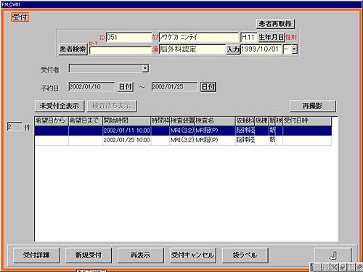Click the IME pencil icon at the toolbar's end
The width and height of the screenshot is (363, 272).
[360, 267]
